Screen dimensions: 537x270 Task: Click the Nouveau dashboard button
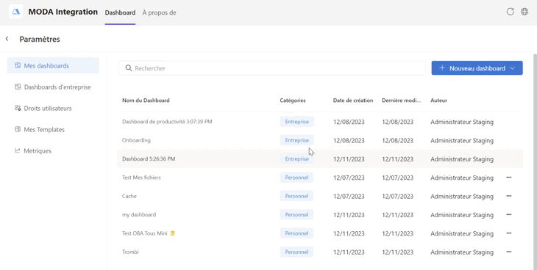click(477, 68)
